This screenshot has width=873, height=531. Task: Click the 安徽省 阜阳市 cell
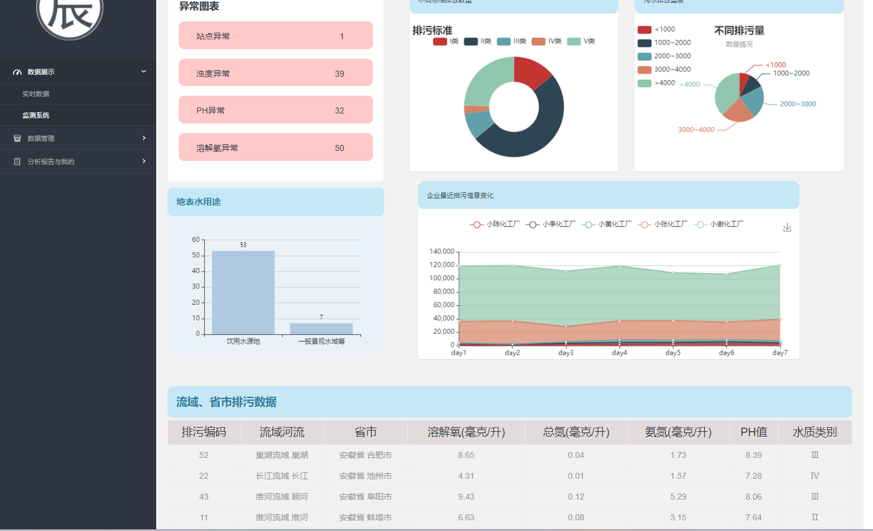pos(365,497)
